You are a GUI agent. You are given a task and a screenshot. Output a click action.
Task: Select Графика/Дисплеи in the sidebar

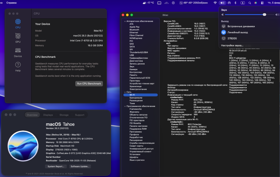139,58
